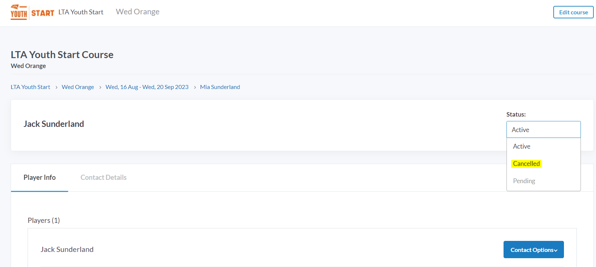Viewport: 596px width, 267px height.
Task: Click the Wed Orange subtitle under course heading
Action: [x=28, y=66]
